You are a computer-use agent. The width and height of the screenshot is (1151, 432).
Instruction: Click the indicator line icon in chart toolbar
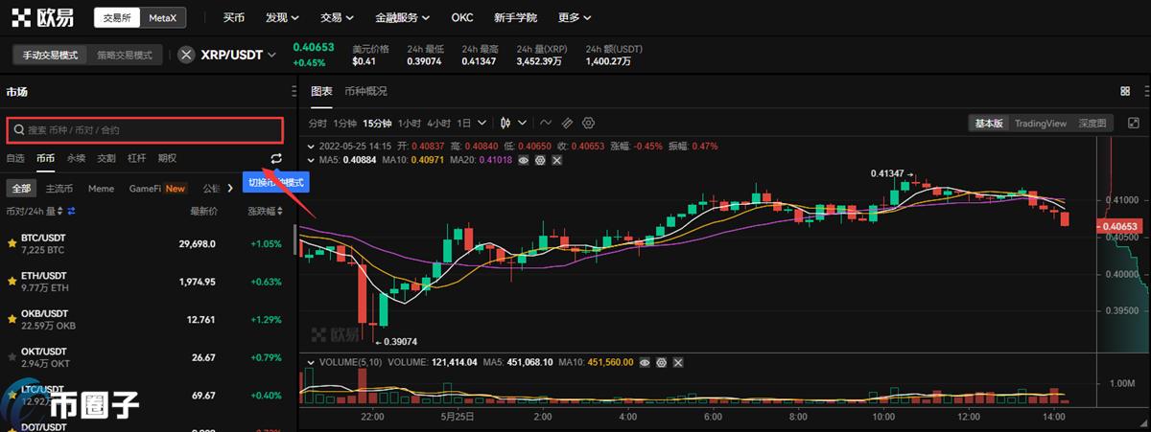546,123
